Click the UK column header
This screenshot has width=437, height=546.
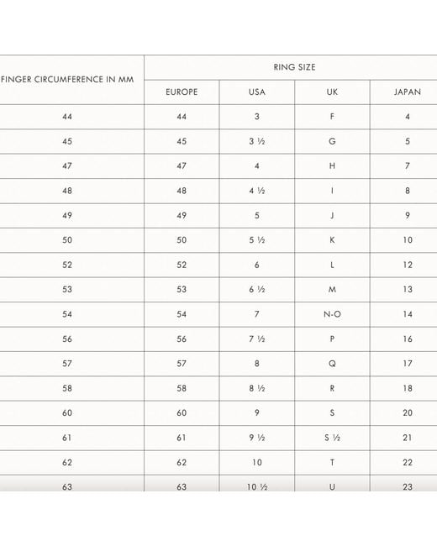tap(332, 92)
